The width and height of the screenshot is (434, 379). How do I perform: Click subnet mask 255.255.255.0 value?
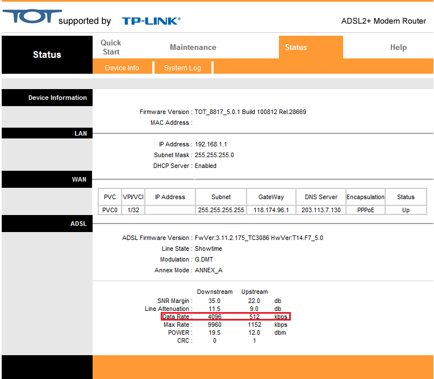coord(214,155)
